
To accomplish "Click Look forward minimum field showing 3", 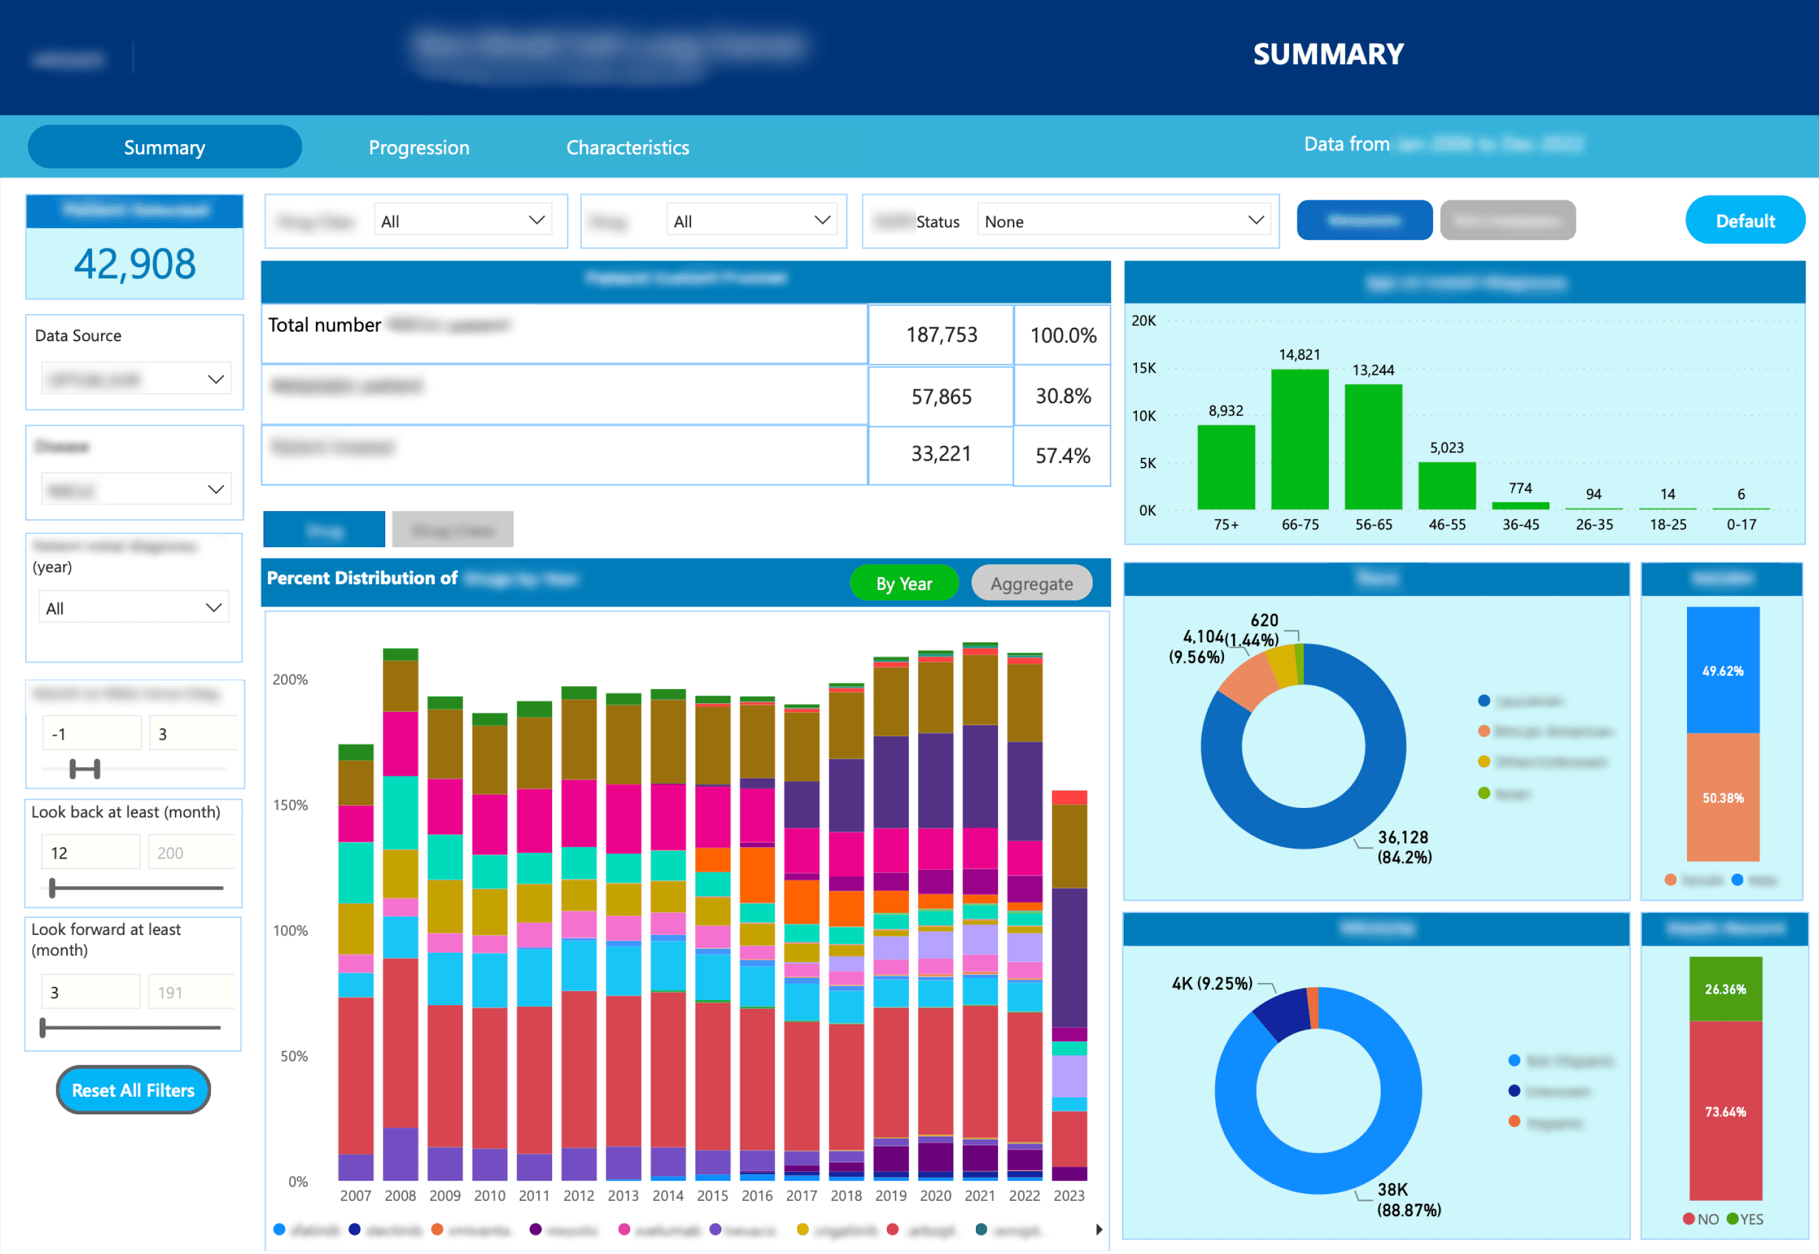I will pyautogui.click(x=90, y=992).
